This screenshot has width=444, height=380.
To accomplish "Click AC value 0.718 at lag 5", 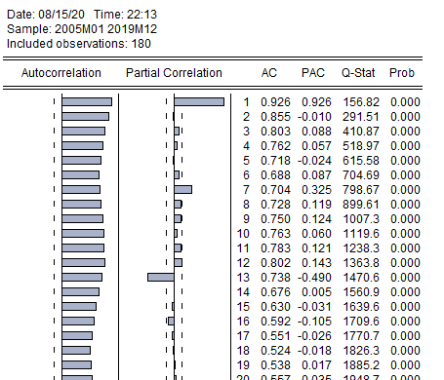I will [x=275, y=161].
